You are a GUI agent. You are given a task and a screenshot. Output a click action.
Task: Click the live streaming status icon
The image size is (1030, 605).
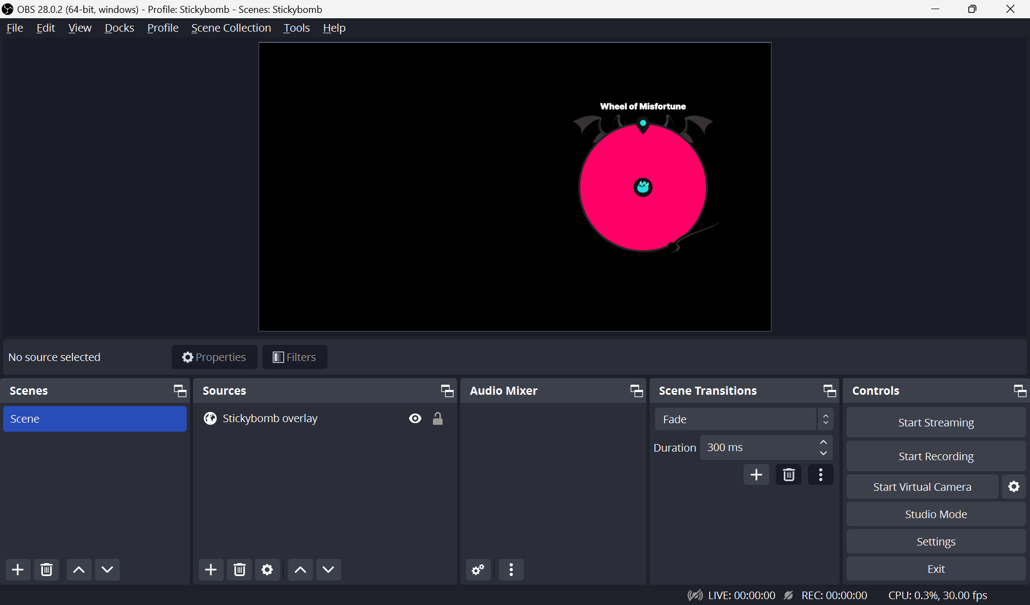[695, 595]
